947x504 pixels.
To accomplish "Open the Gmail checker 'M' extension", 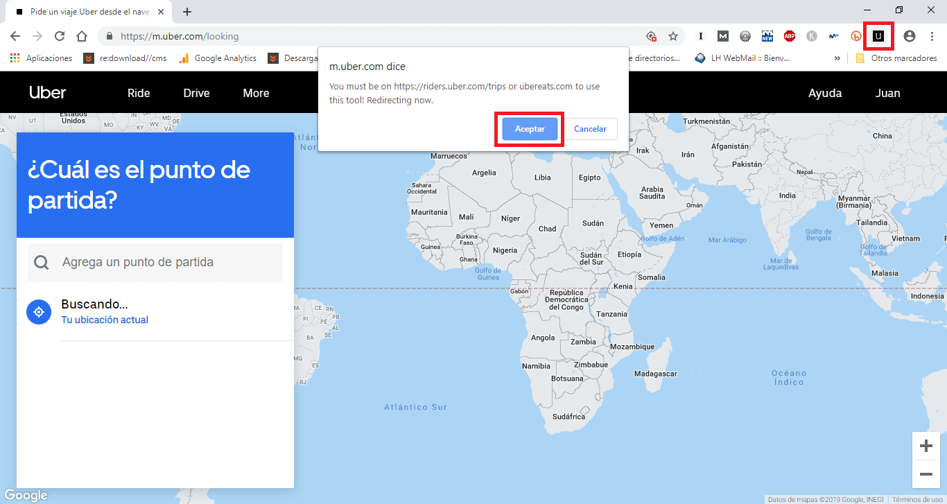I will (723, 36).
